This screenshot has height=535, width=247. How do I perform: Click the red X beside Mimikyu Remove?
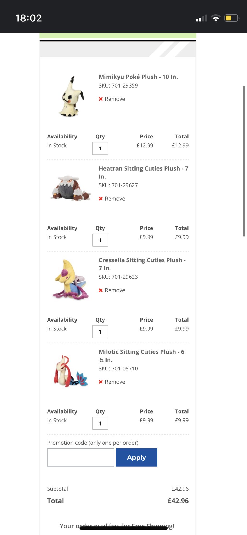point(101,99)
